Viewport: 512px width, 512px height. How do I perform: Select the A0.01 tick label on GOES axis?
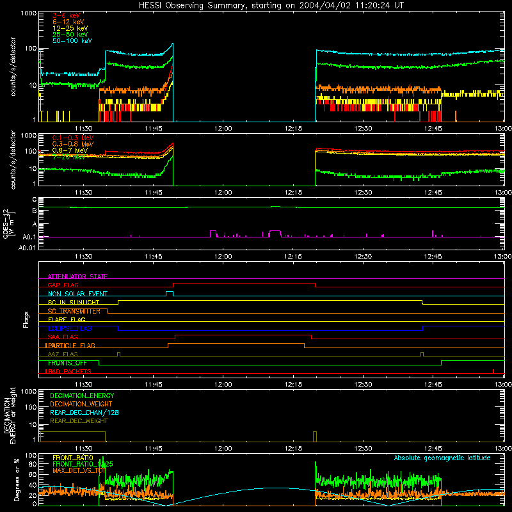tap(28, 248)
